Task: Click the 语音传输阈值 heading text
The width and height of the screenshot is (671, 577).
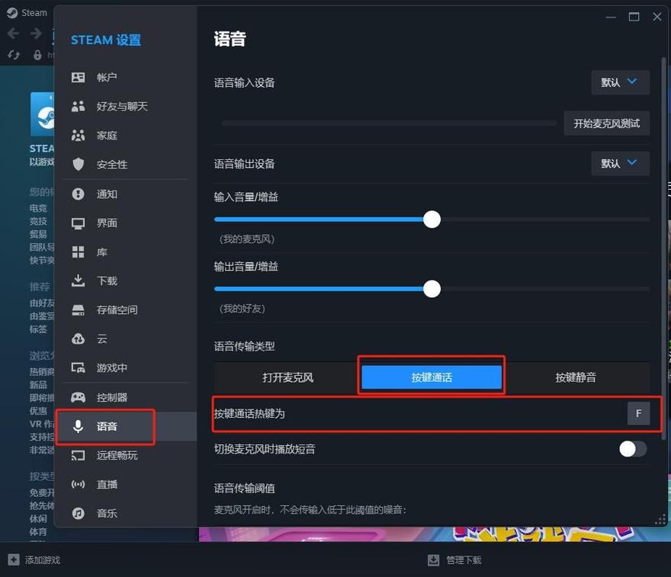Action: 244,488
